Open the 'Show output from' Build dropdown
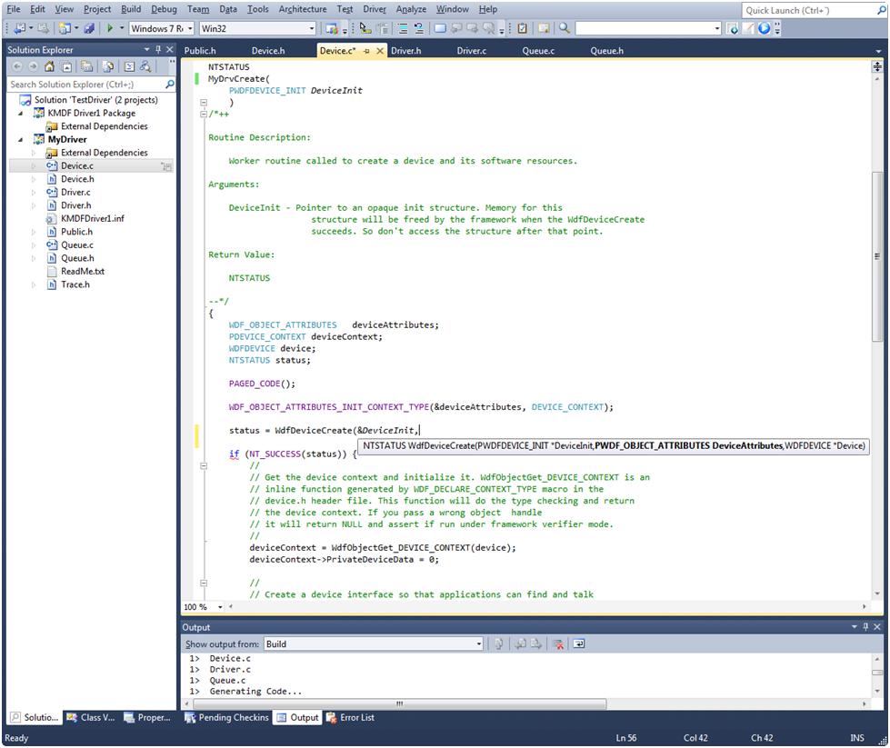890x748 pixels. (x=479, y=644)
